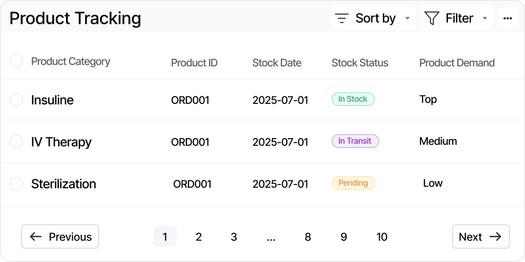Click the Next button label
525x262 pixels.
[x=471, y=237]
